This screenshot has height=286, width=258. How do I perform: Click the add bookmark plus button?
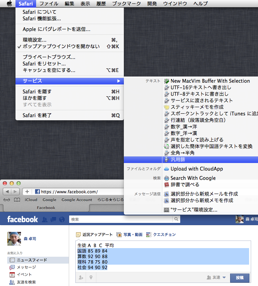pyautogui.click(x=27, y=192)
